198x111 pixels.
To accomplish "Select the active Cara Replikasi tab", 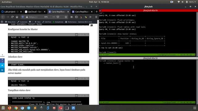I will 59,12.
